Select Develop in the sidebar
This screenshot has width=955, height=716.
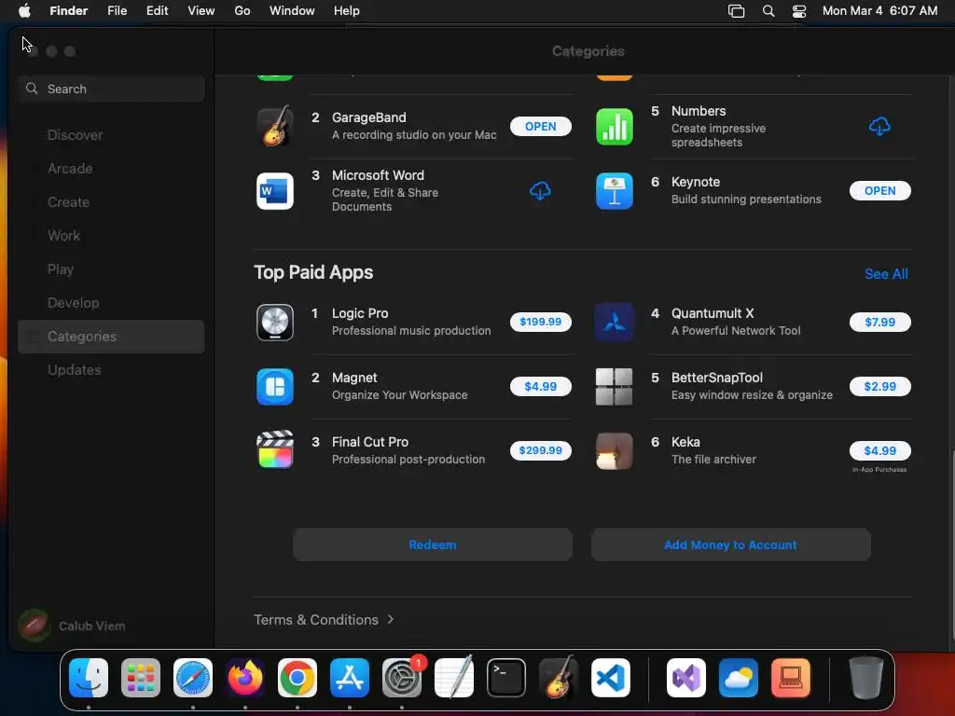[111, 303]
